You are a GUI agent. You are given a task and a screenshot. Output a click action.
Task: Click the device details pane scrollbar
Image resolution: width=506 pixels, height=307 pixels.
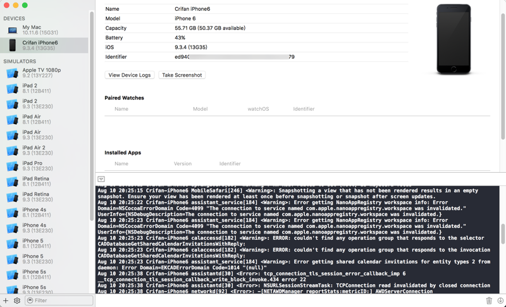pyautogui.click(x=503, y=77)
